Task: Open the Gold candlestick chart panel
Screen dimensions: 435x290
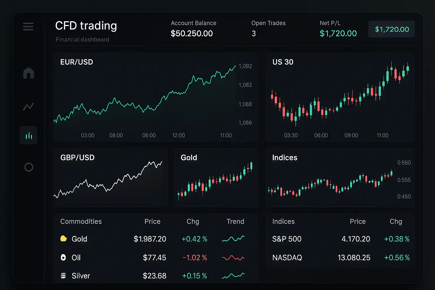Action: coord(216,178)
